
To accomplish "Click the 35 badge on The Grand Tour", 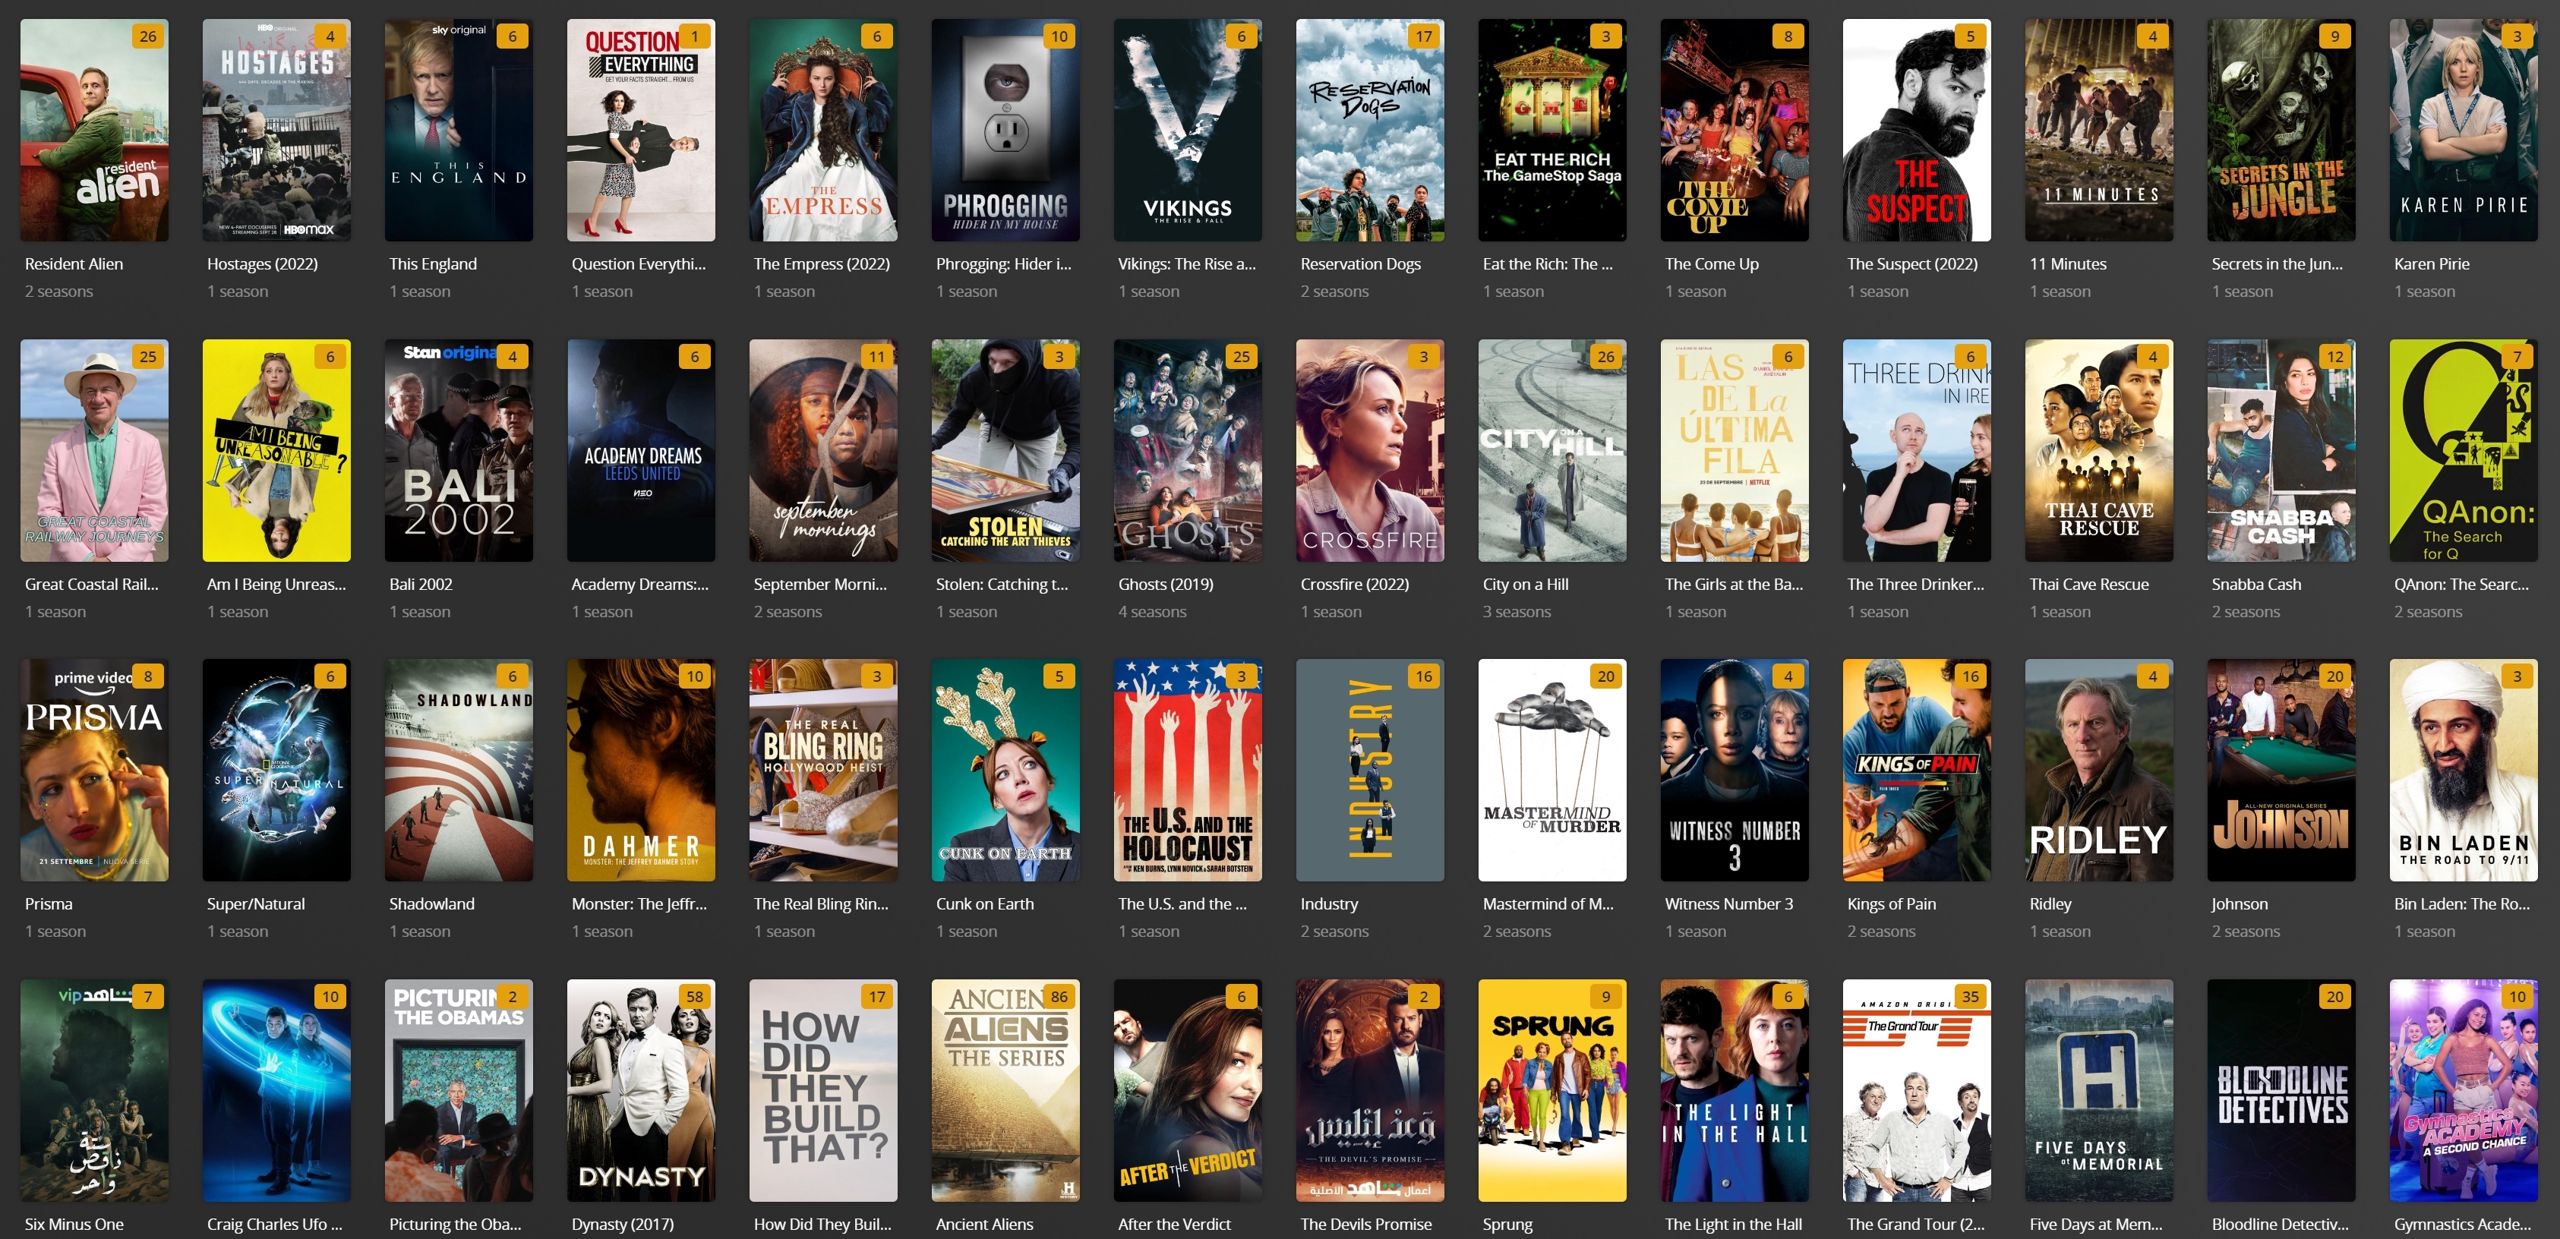I will pos(1971,997).
